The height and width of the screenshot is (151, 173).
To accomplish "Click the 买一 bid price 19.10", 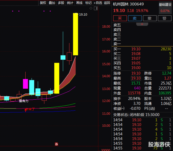I will tap(136, 49).
